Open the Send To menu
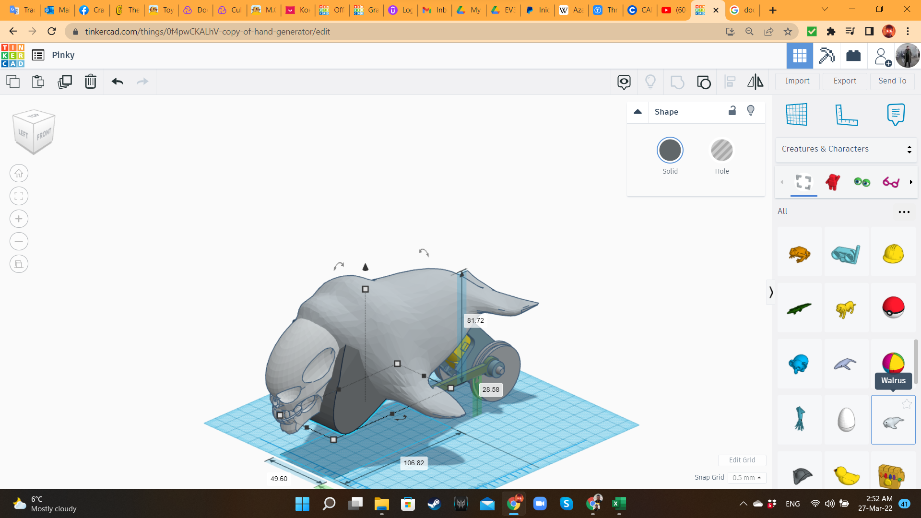Viewport: 921px width, 518px height. (x=892, y=81)
